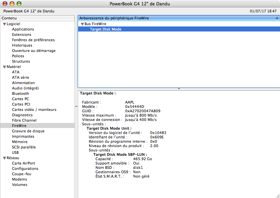280x198 pixels.
Task: Select Extensions in the sidebar
Action: pyautogui.click(x=21, y=35)
